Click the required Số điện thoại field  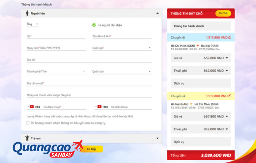coord(64,107)
